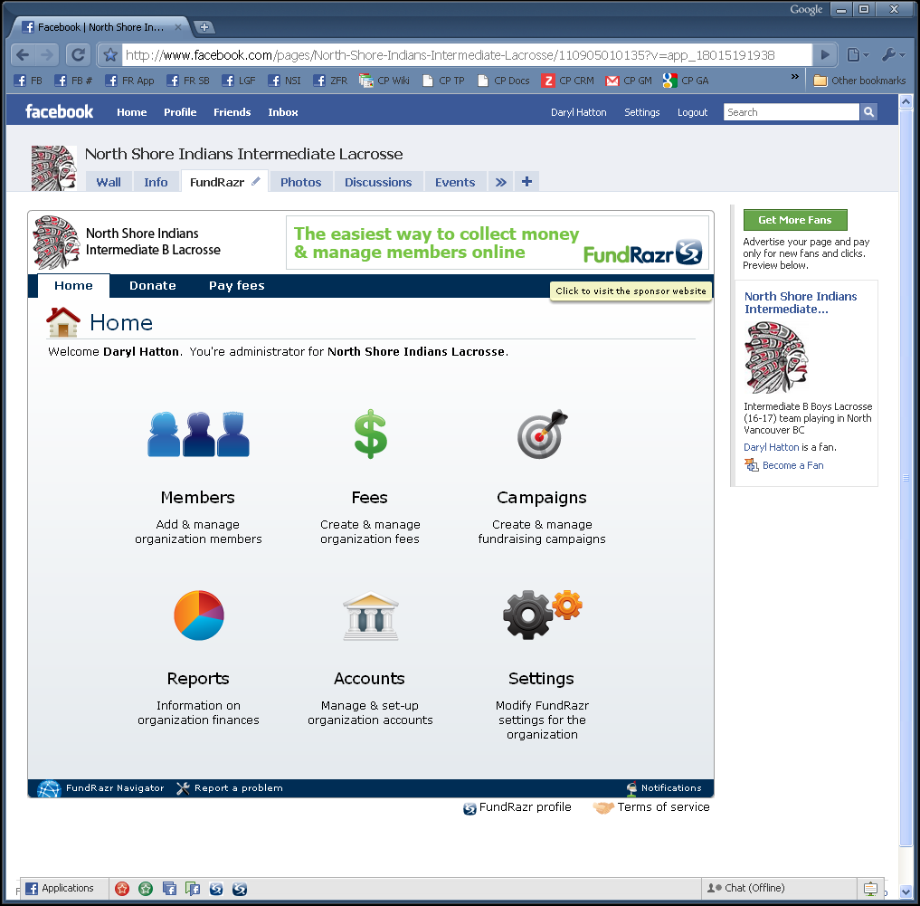
Task: Open the browser page menu dropdown
Action: pos(858,55)
